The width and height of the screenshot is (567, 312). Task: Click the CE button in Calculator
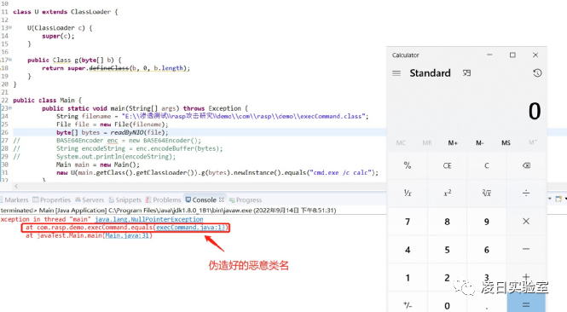click(x=447, y=165)
